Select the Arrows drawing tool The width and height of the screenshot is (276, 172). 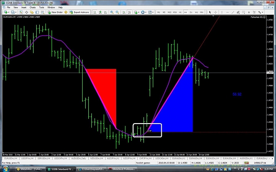(x=260, y=12)
